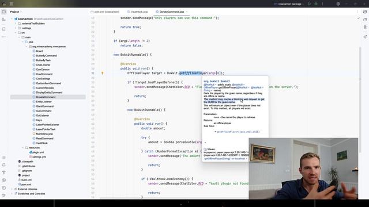Open CowSettings class in tree

coord(43,79)
